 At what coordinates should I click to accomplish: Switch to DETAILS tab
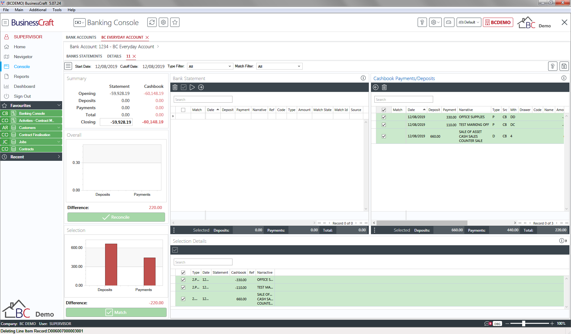[114, 56]
